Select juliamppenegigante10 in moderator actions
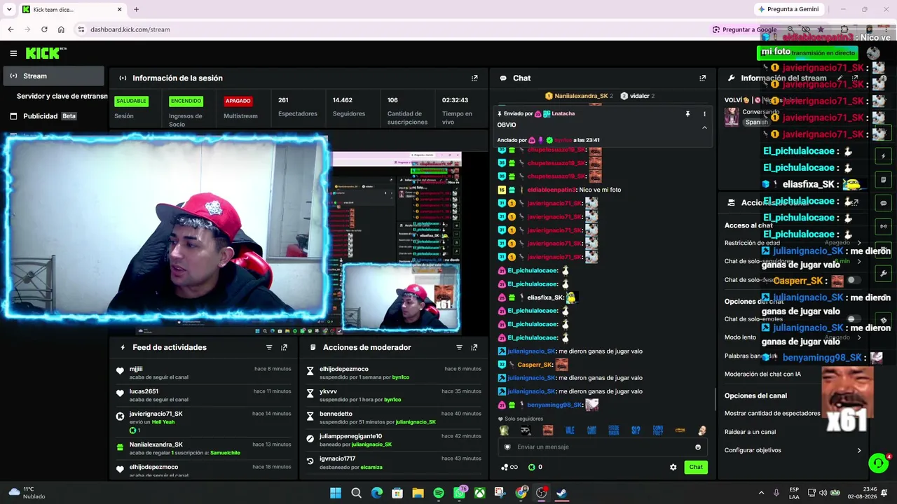Image resolution: width=897 pixels, height=504 pixels. pyautogui.click(x=350, y=436)
